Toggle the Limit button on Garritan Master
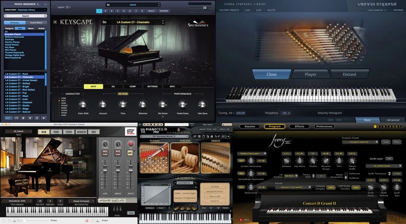 coord(130,153)
